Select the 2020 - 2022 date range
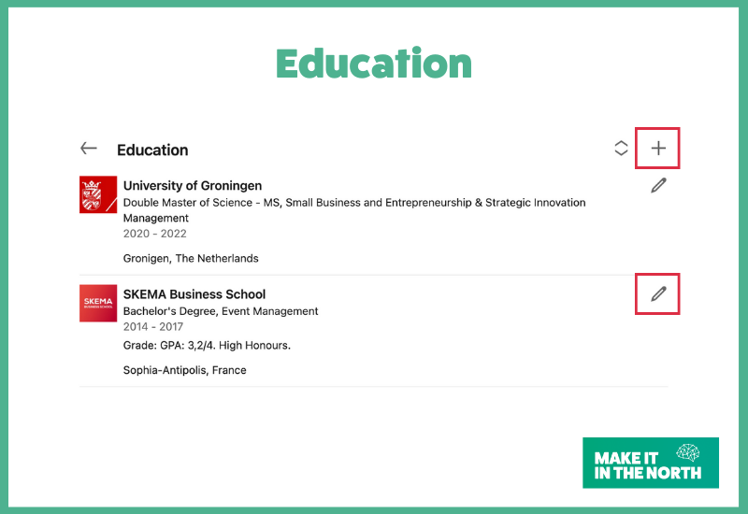The height and width of the screenshot is (514, 748). click(x=154, y=234)
